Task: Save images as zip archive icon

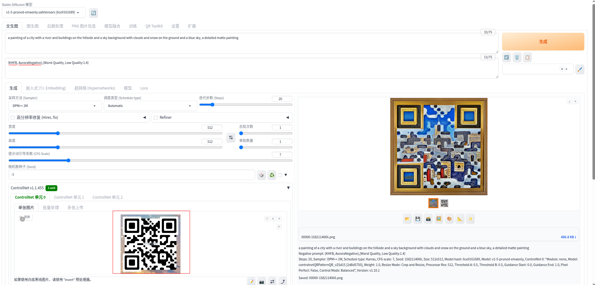Action: pyautogui.click(x=428, y=219)
